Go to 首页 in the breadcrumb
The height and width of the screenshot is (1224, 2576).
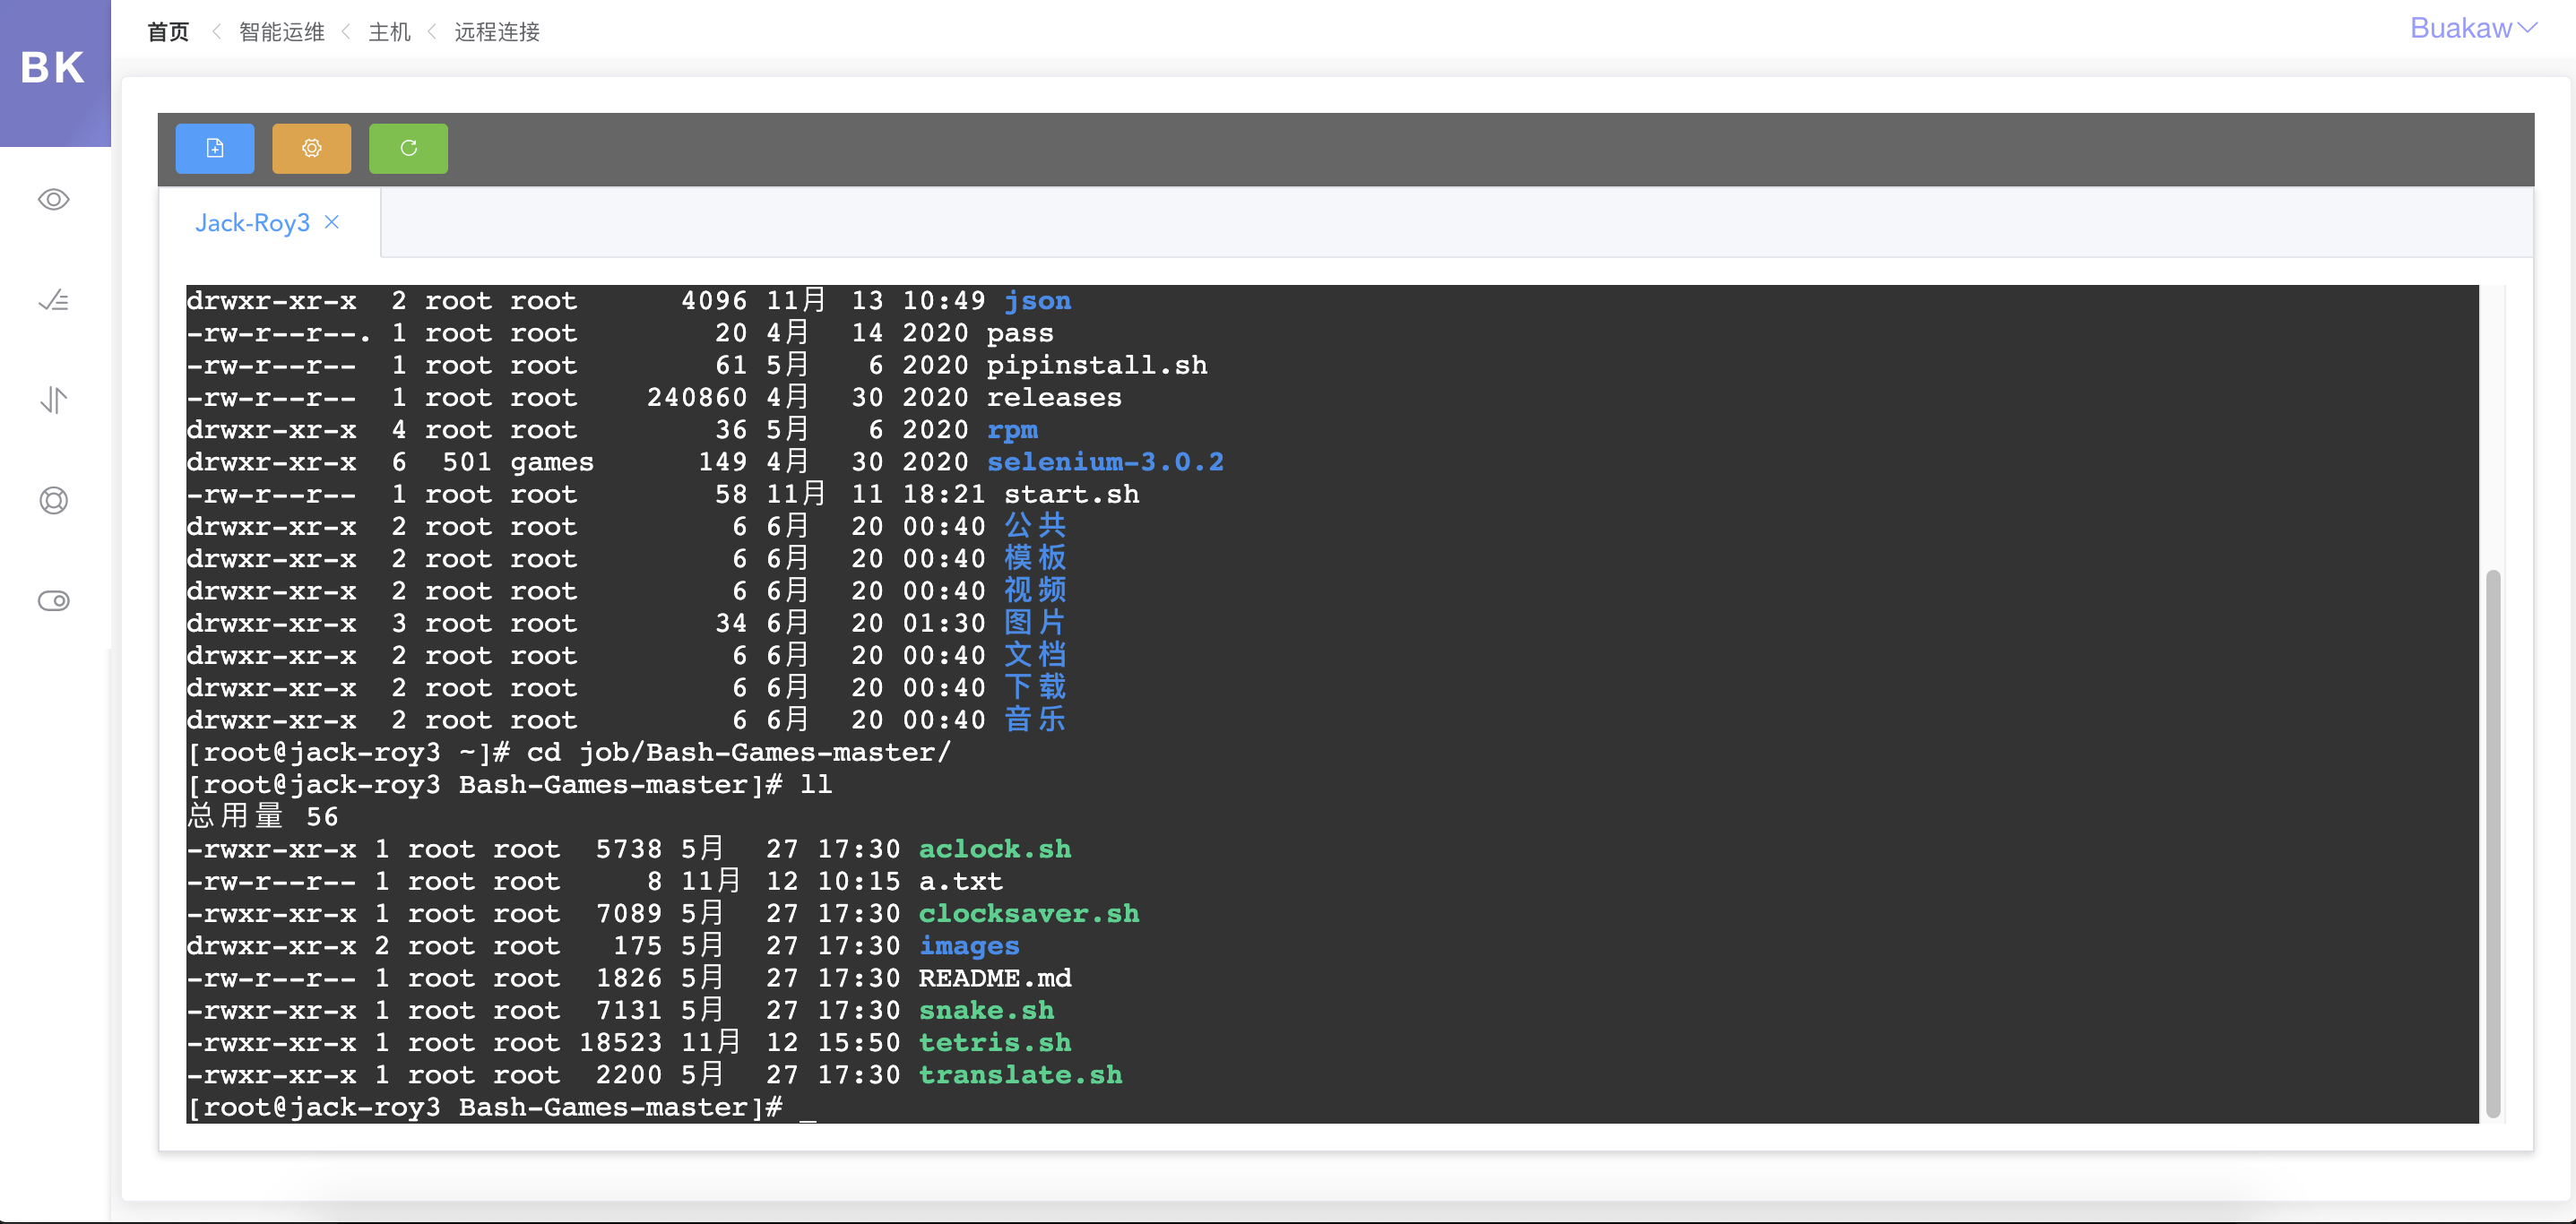[168, 32]
